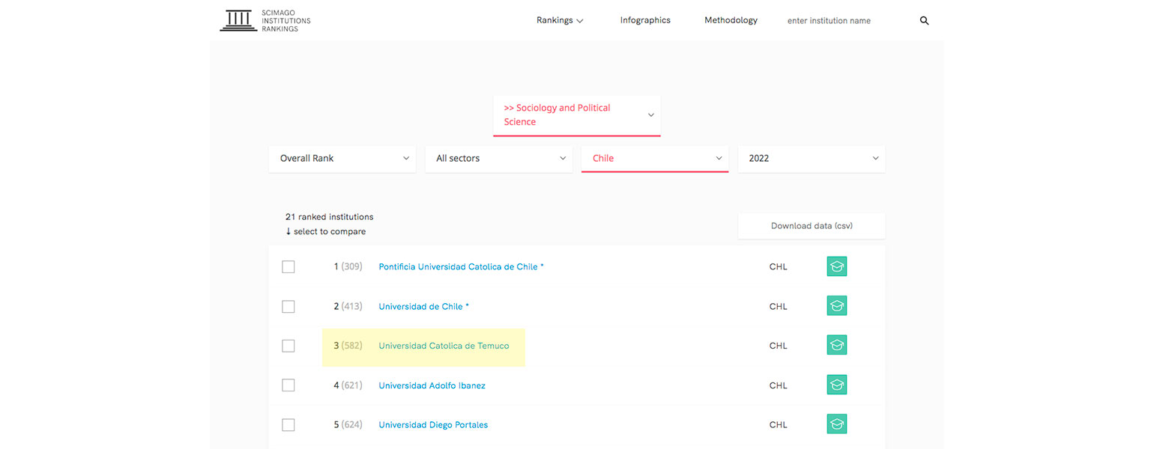Select the Universidad de Chile checkbox
Screen dimensions: 1154x449
pos(288,307)
